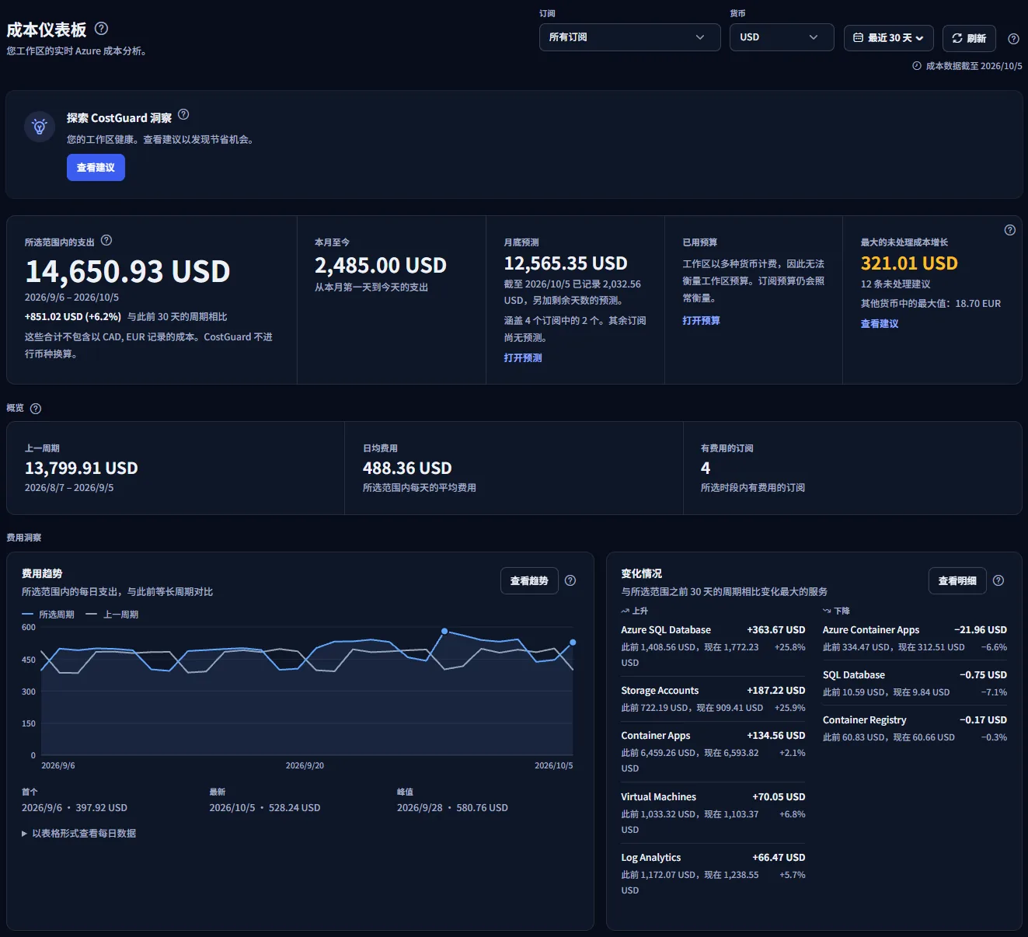Open the 订阅 dropdown showing 所有订阅
Screen dimensions: 1028x937
click(630, 37)
